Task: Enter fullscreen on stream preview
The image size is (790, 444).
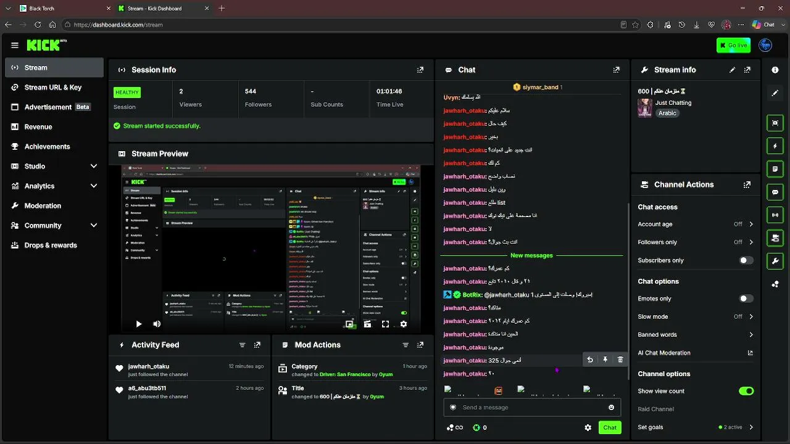Action: click(385, 324)
